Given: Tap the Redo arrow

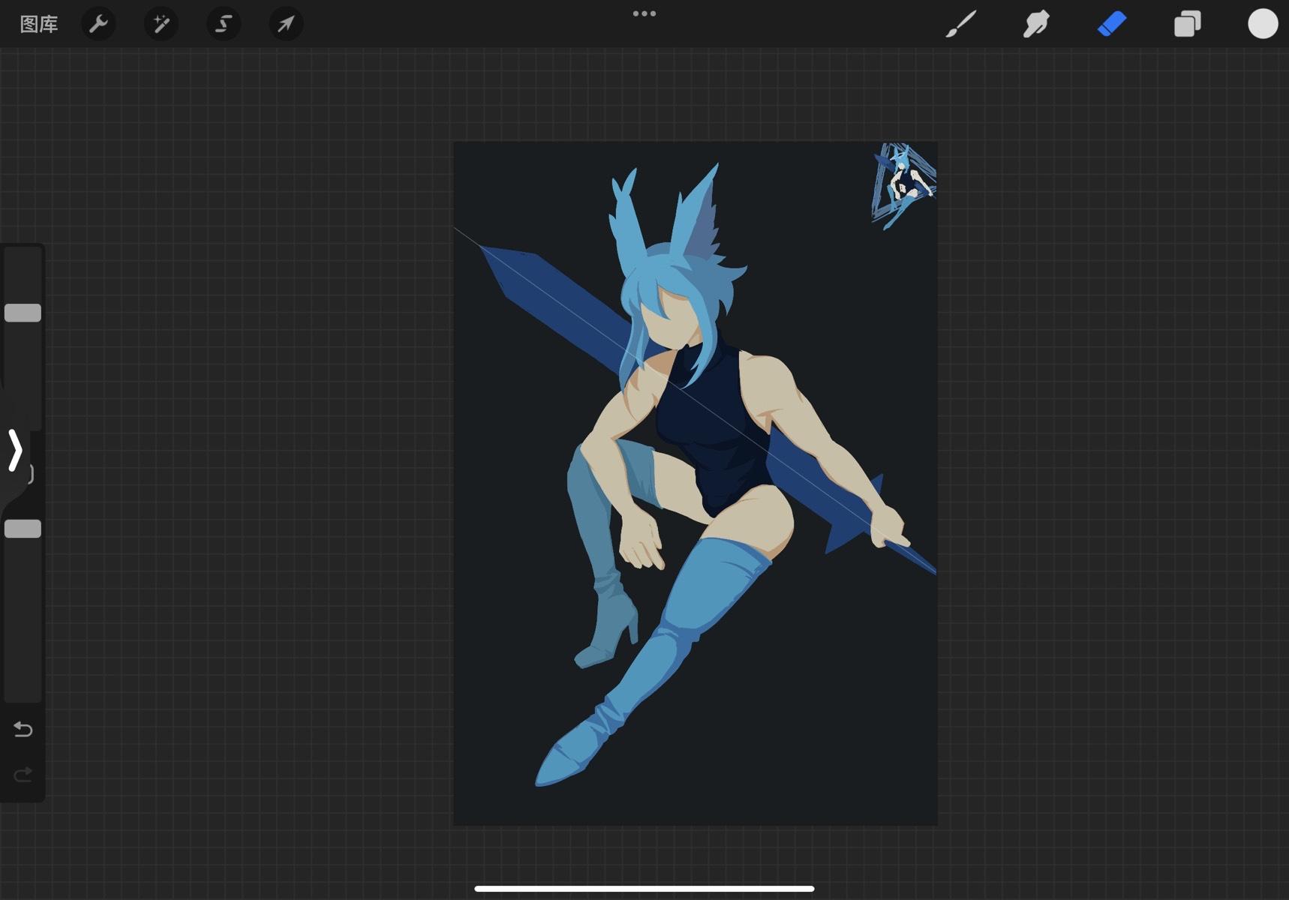Looking at the screenshot, I should pos(23,774).
